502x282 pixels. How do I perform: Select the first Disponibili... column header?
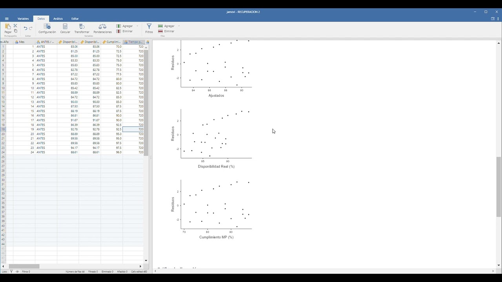click(68, 42)
